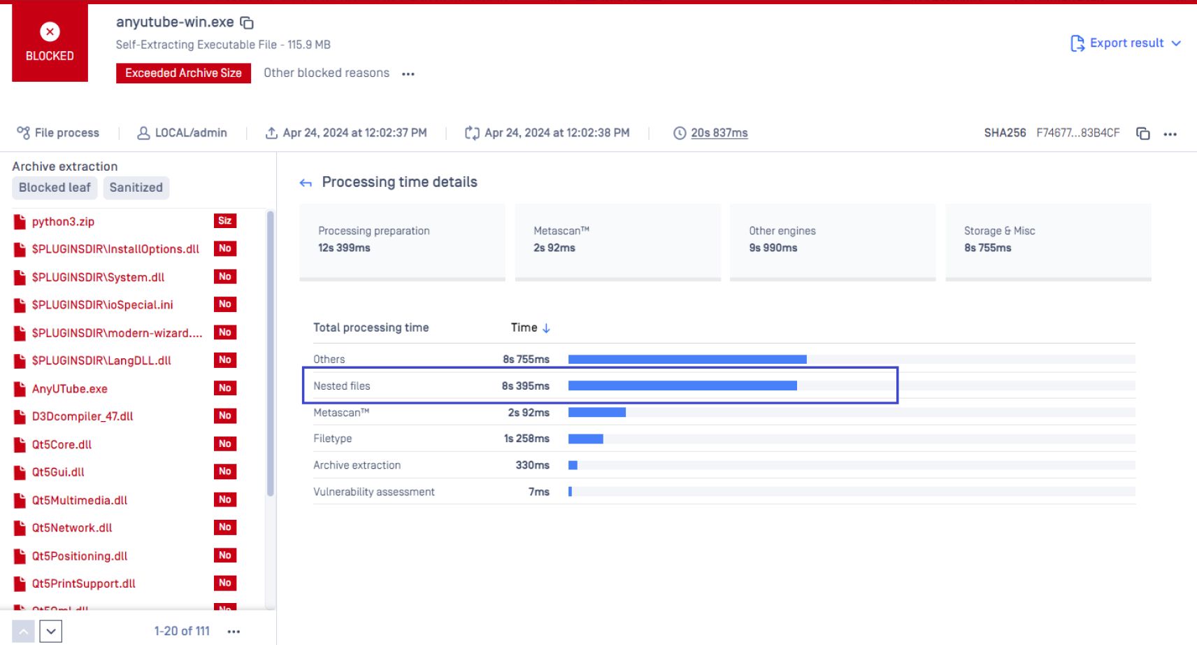Click the Export result file icon
Viewport: 1197px width, 645px height.
[1077, 43]
